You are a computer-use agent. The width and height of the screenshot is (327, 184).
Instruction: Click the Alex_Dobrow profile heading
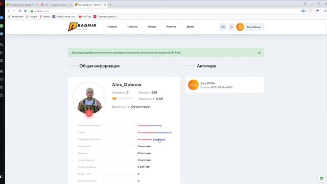tap(127, 85)
